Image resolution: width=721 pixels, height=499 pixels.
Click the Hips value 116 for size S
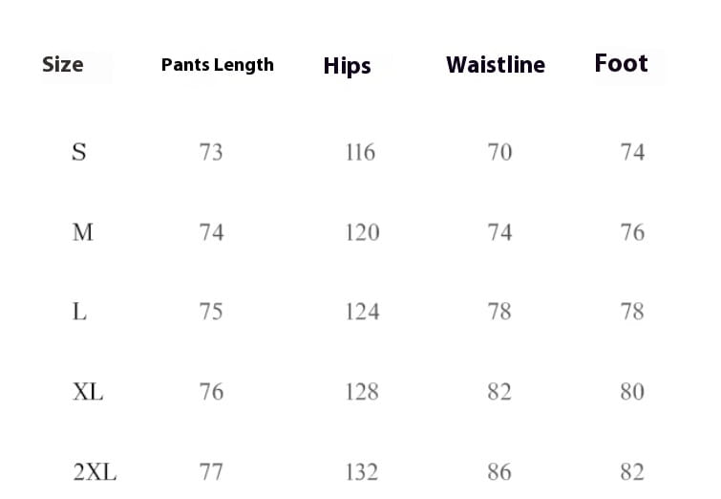pyautogui.click(x=360, y=152)
